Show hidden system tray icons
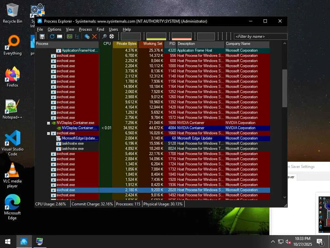This screenshot has width=330, height=248. [x=273, y=242]
